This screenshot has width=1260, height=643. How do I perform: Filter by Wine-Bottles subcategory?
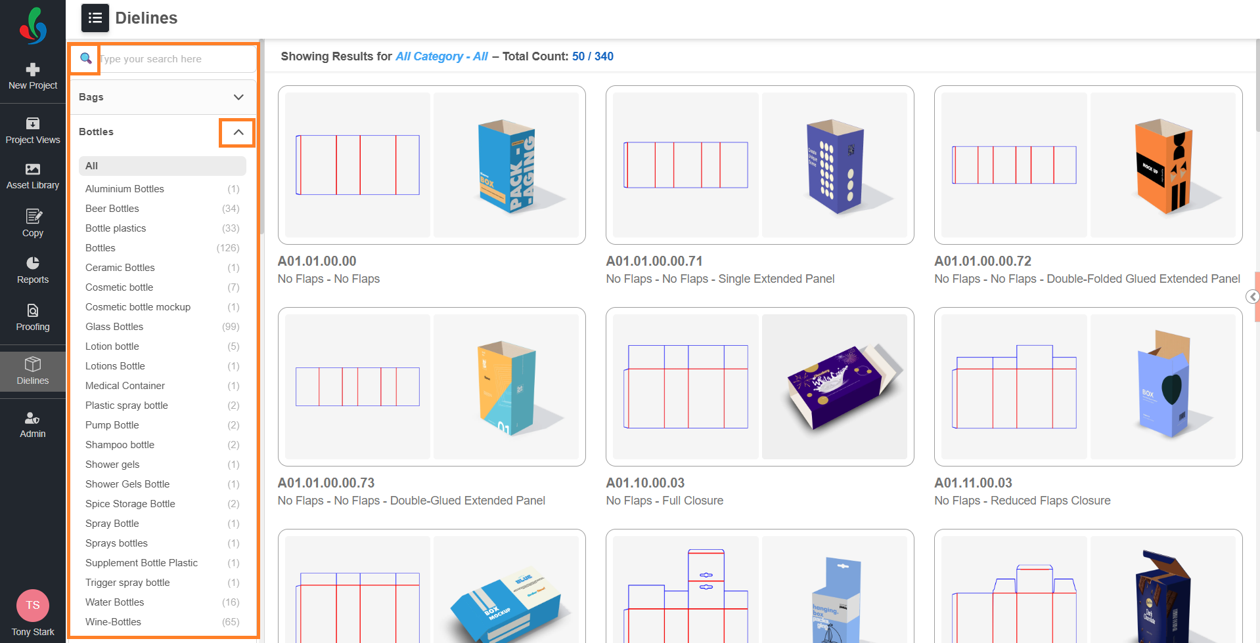[113, 622]
